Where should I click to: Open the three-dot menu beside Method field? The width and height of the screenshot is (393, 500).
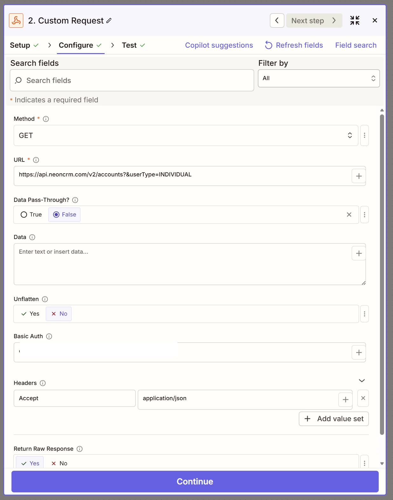coord(364,135)
